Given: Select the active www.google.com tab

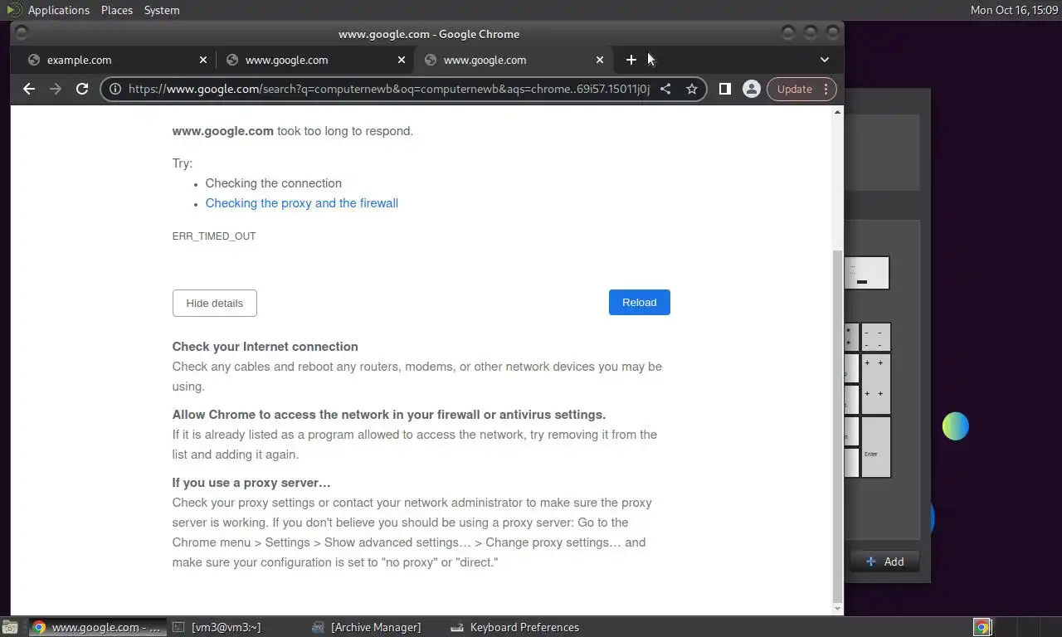Looking at the screenshot, I should click(514, 60).
